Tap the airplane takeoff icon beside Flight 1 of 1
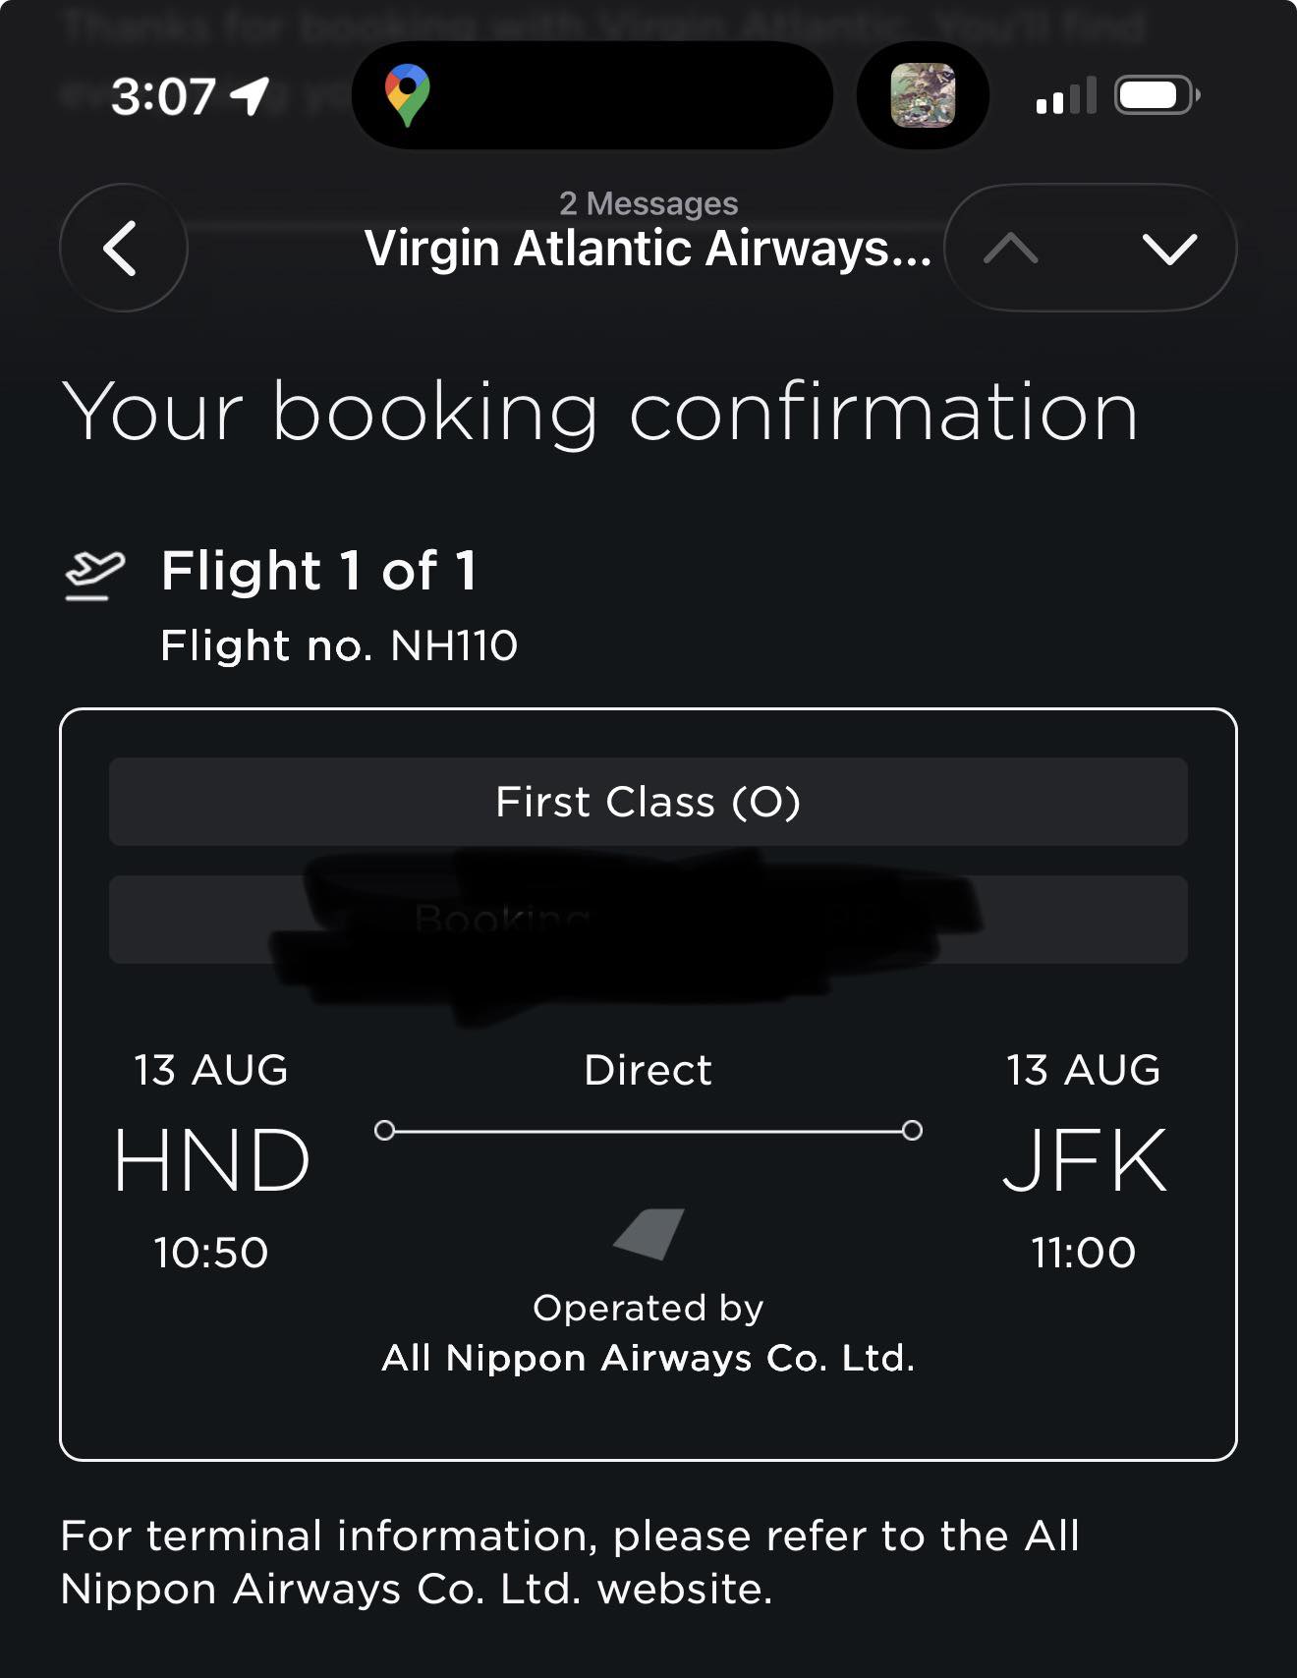 click(x=94, y=575)
